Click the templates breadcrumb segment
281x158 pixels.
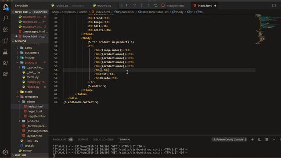pyautogui.click(x=69, y=12)
